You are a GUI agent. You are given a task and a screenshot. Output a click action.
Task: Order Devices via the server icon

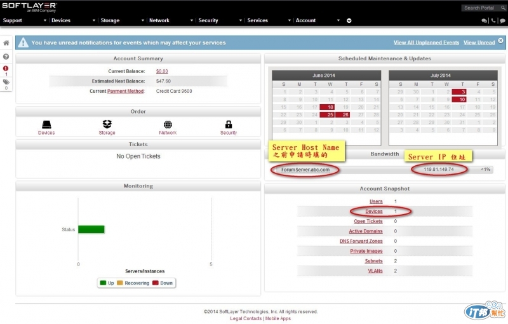tap(46, 125)
